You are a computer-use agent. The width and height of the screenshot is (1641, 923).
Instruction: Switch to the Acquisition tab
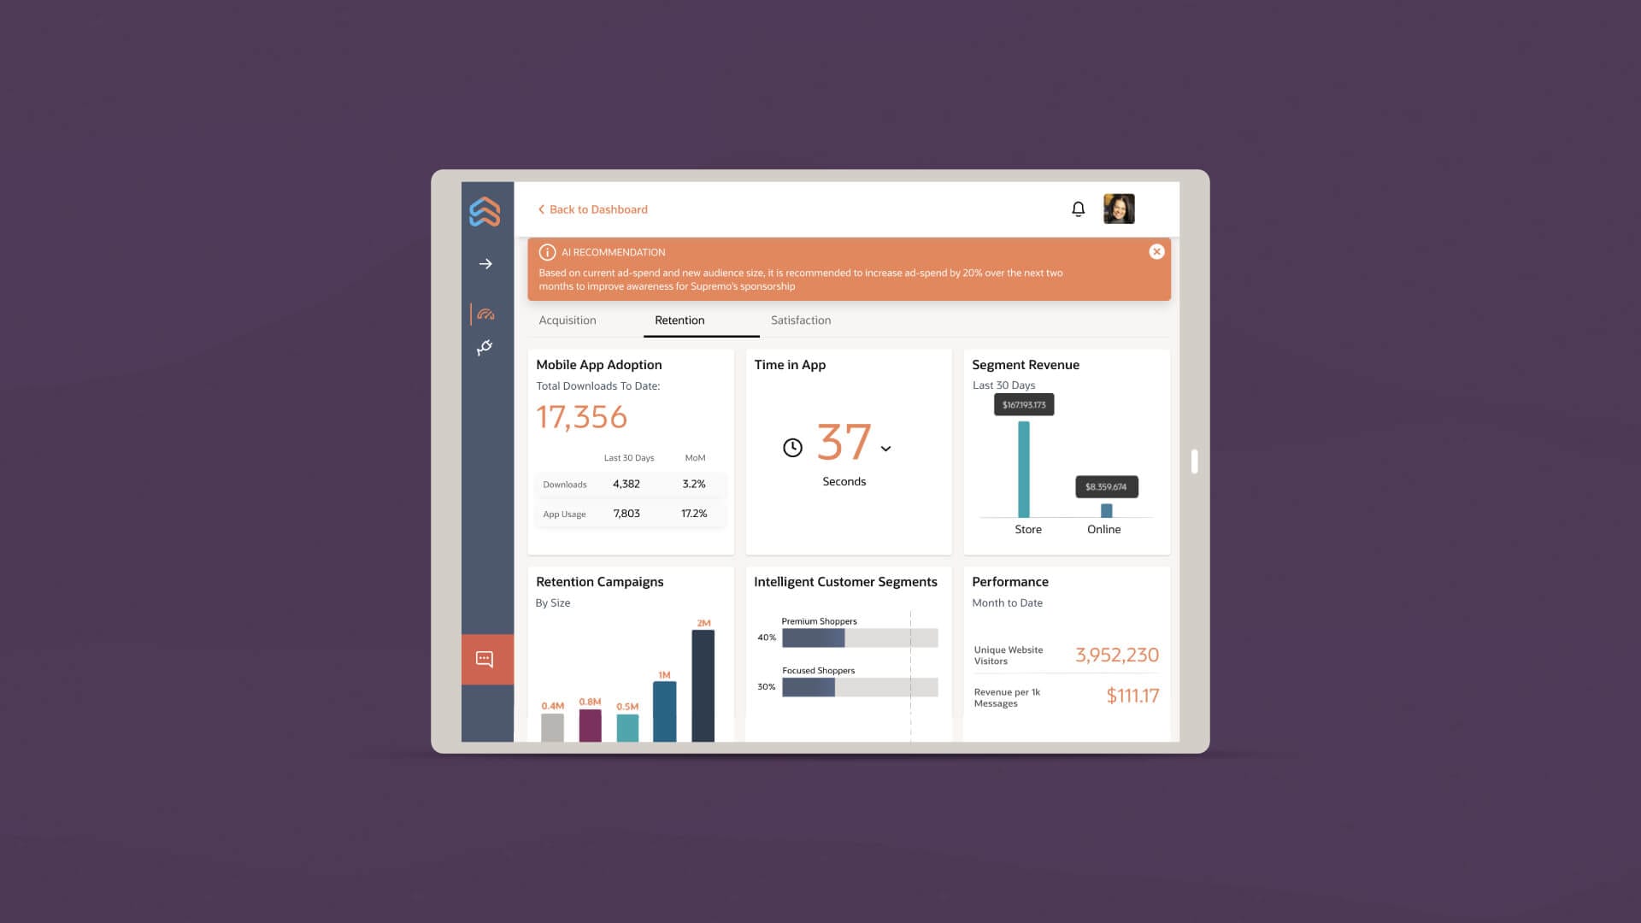[567, 320]
